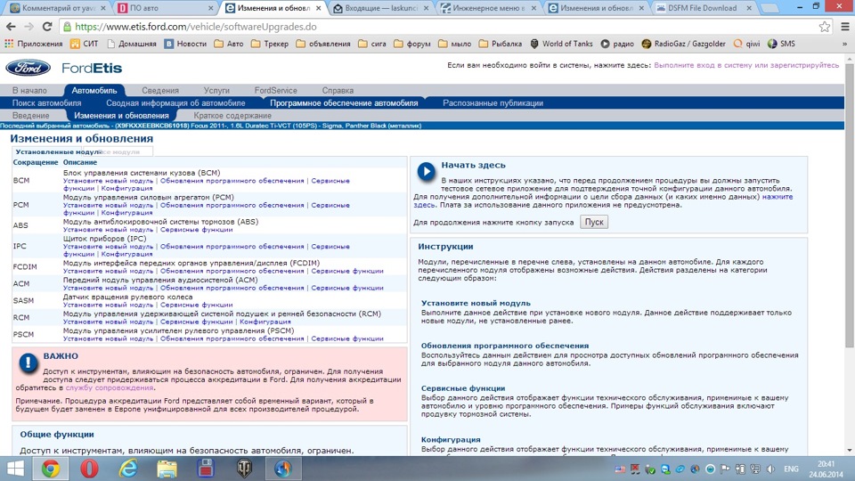Switch to the Сведения navigation tab
Screen dimensions: 855x481
[x=159, y=91]
